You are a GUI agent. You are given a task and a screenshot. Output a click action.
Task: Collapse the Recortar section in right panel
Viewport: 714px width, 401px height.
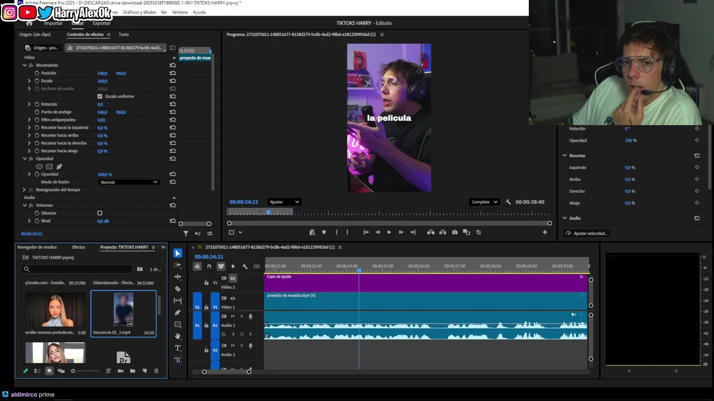click(x=565, y=155)
